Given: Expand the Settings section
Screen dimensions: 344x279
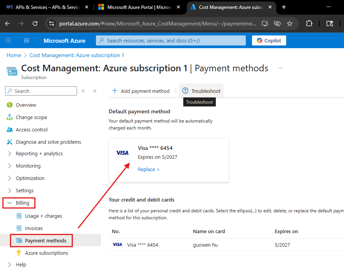Looking at the screenshot, I should click(25, 190).
